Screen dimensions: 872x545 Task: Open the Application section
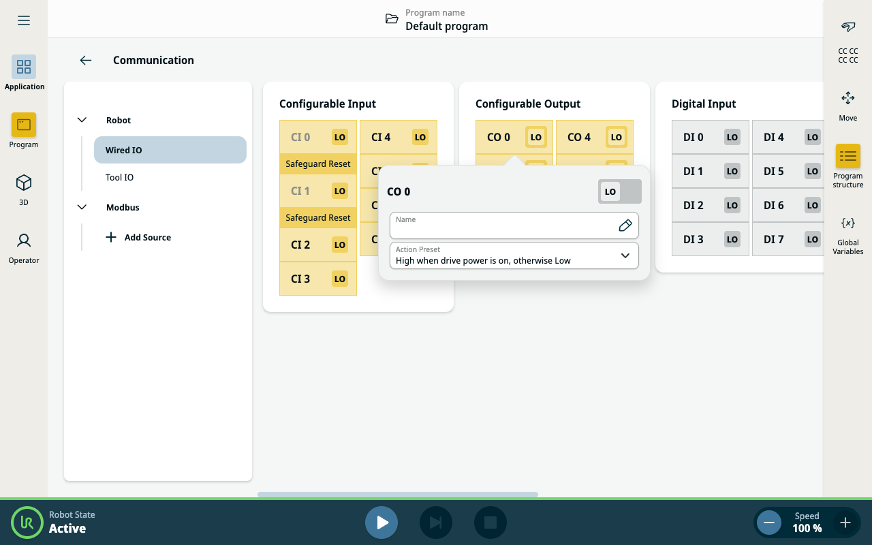coord(24,72)
